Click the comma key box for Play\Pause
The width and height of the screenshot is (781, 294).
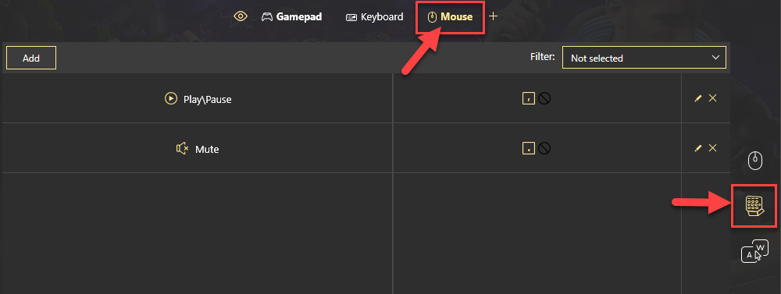[529, 98]
